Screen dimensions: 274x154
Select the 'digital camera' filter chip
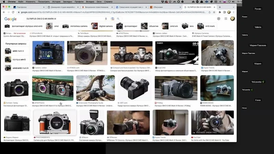pyautogui.click(x=102, y=26)
